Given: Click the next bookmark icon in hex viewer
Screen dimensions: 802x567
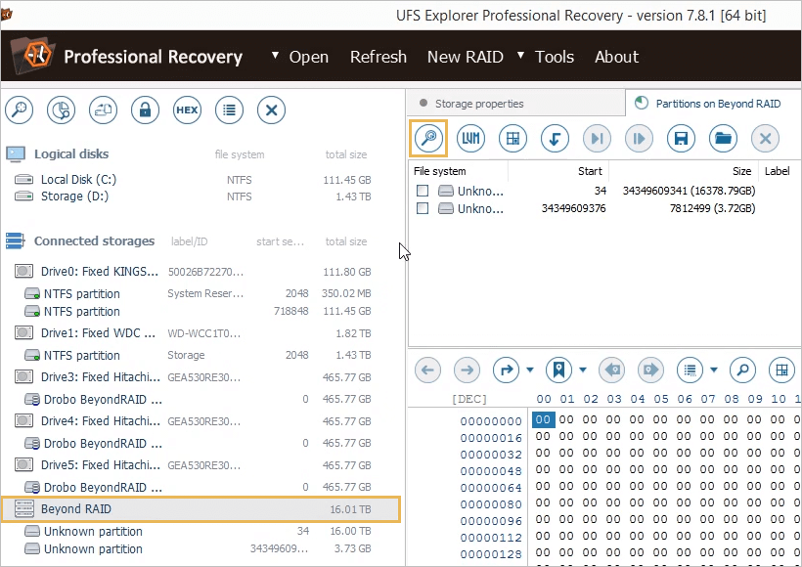Looking at the screenshot, I should click(650, 370).
